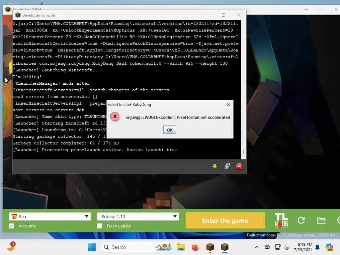Open the Saul account dropdown
The width and height of the screenshot is (340, 255).
[x=50, y=216]
